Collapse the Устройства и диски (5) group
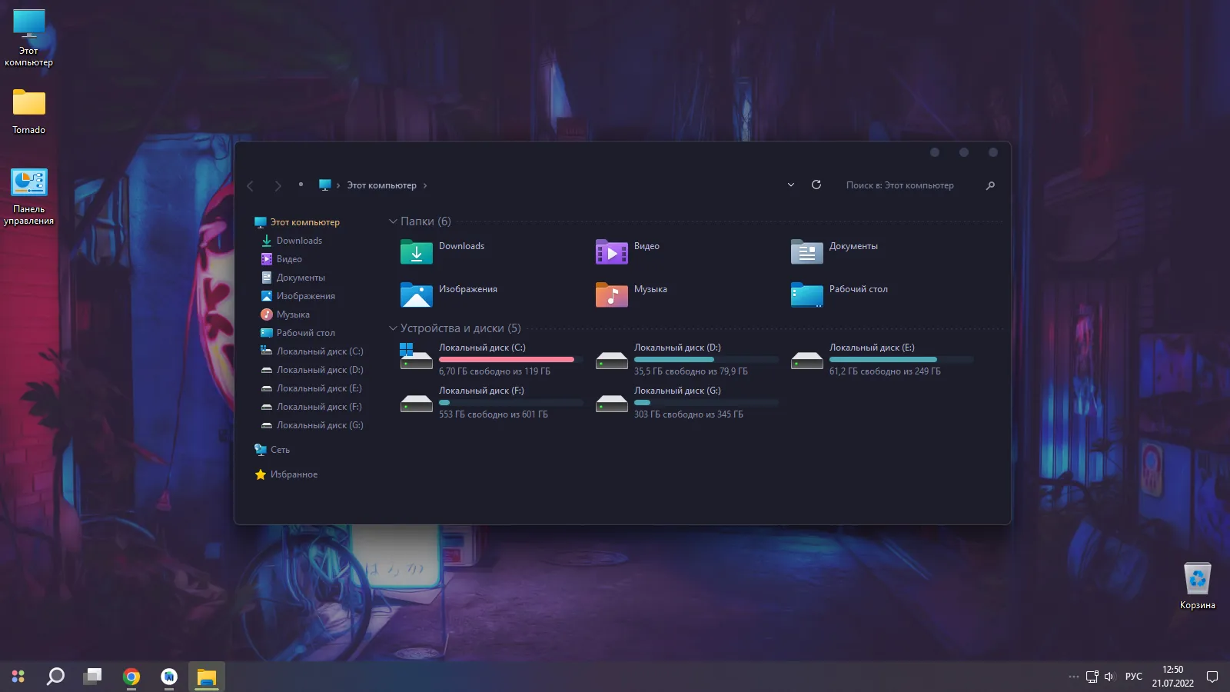Image resolution: width=1230 pixels, height=692 pixels. tap(393, 328)
